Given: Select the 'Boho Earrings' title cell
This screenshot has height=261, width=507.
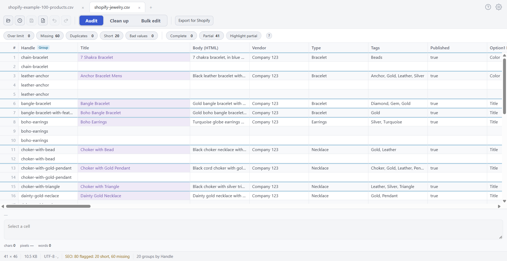Looking at the screenshot, I should point(134,122).
